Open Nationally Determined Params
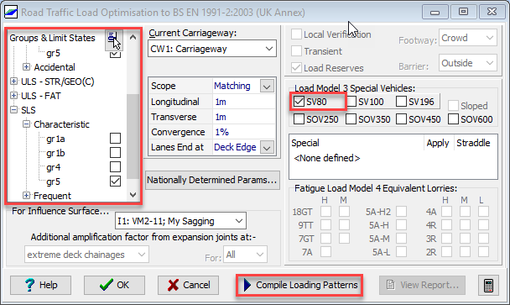This screenshot has height=305, width=510. (212, 180)
